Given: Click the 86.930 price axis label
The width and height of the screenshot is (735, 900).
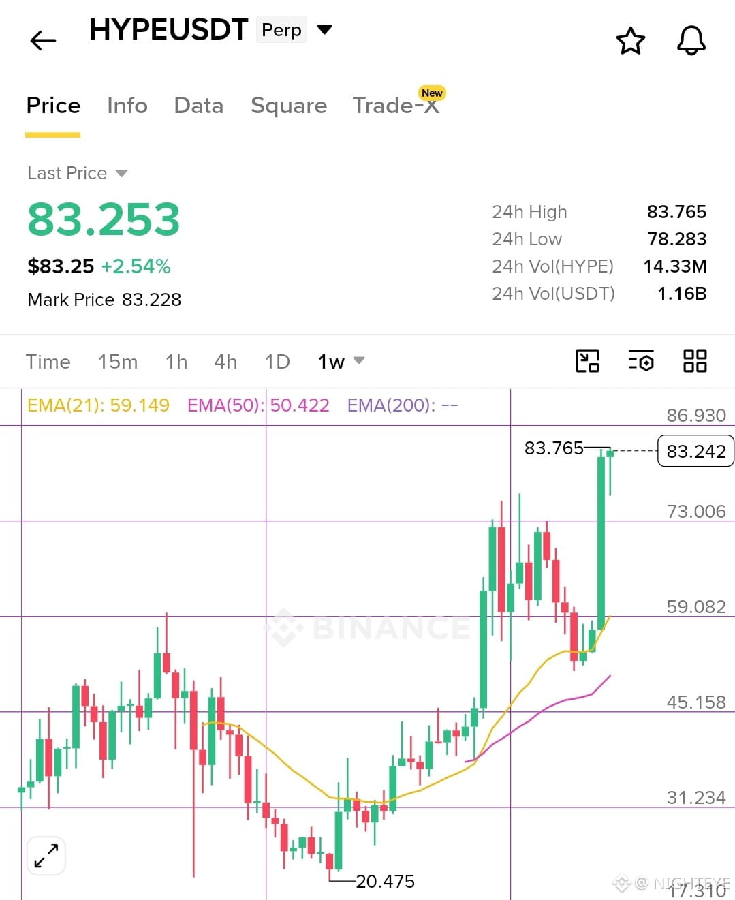Looking at the screenshot, I should [696, 415].
